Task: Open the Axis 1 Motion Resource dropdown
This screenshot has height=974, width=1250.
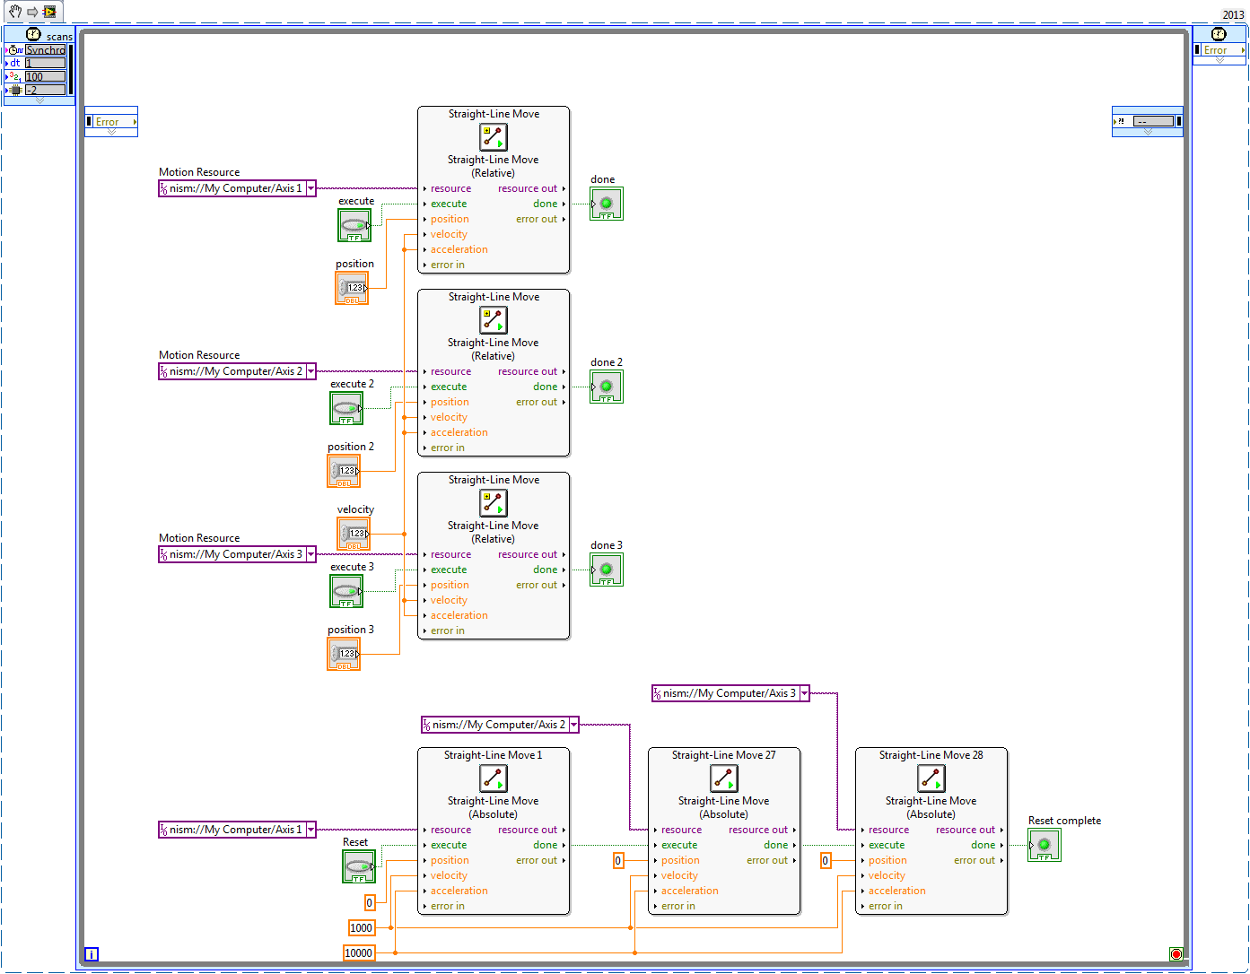Action: click(310, 188)
